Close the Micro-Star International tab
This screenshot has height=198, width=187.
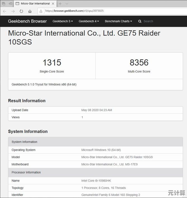click(53, 4)
